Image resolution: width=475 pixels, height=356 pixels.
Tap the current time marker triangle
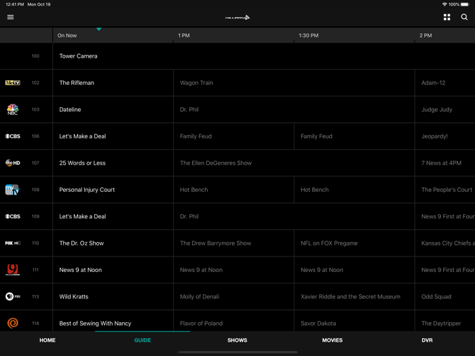tap(99, 29)
